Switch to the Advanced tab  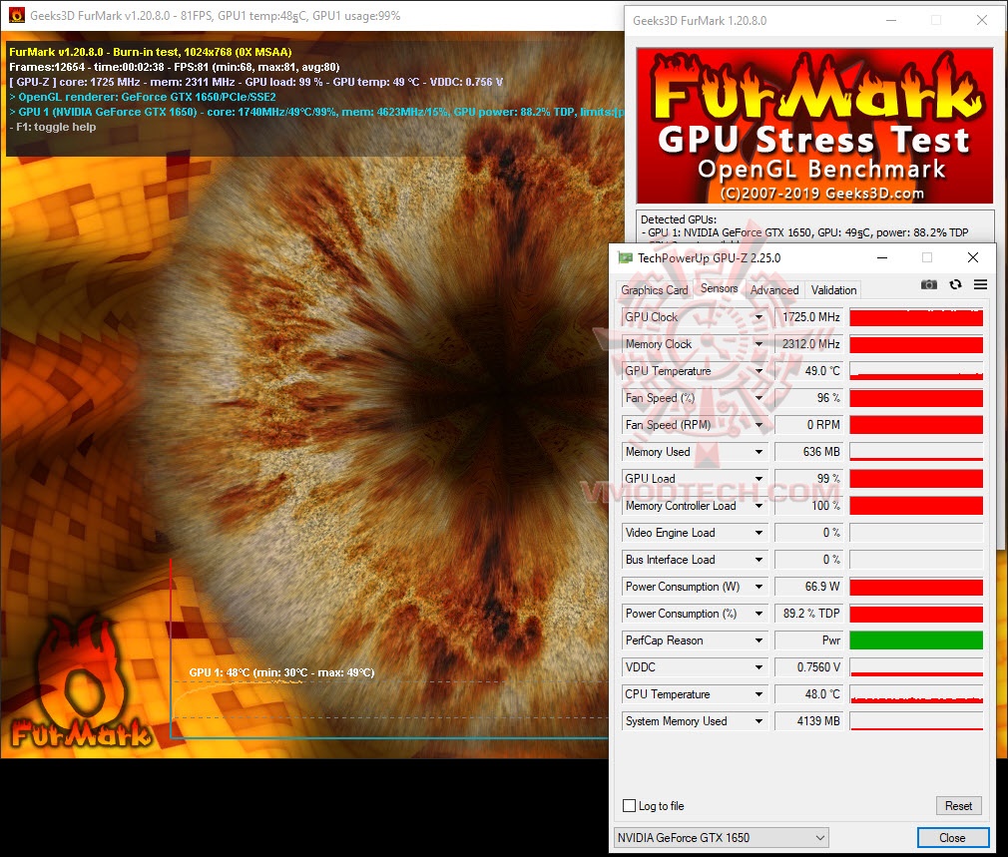[774, 290]
